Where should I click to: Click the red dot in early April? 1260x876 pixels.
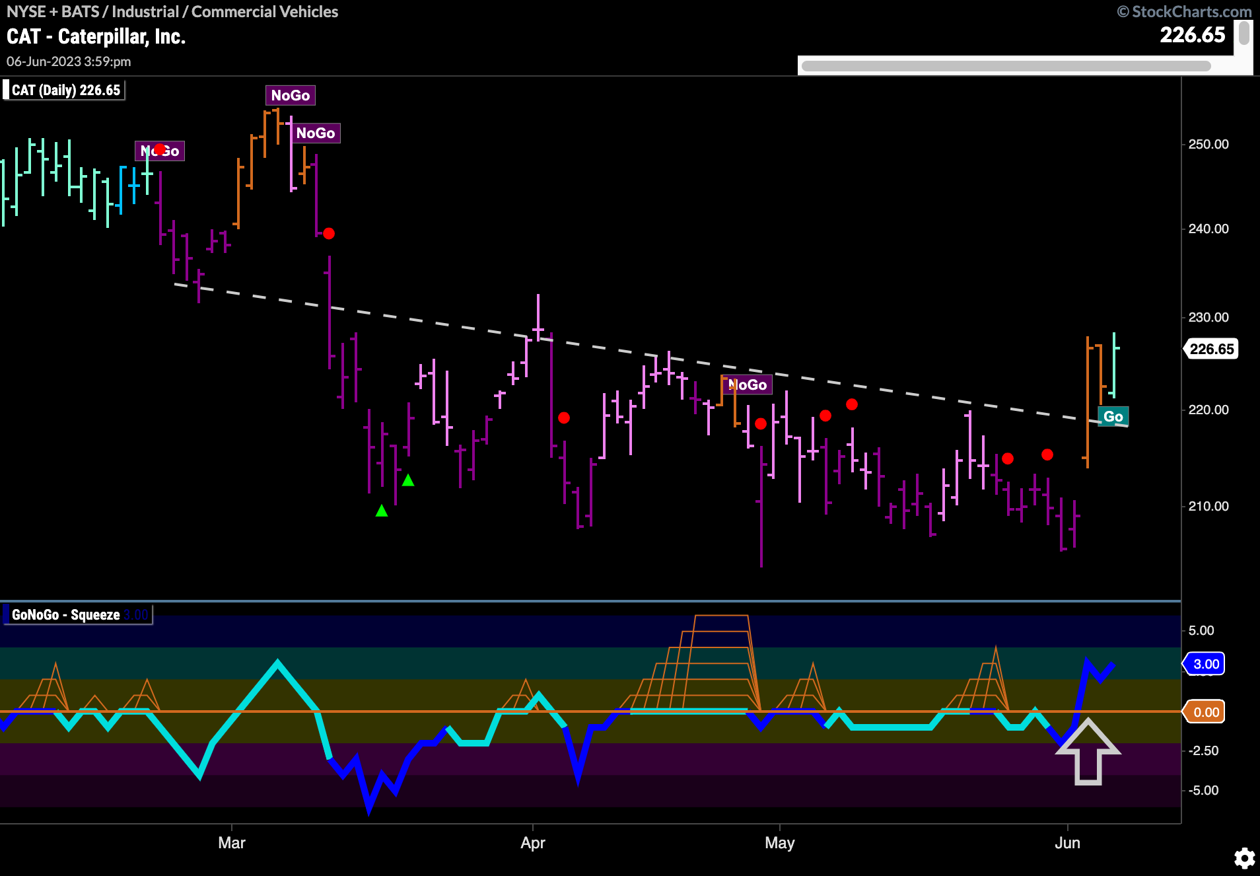564,418
